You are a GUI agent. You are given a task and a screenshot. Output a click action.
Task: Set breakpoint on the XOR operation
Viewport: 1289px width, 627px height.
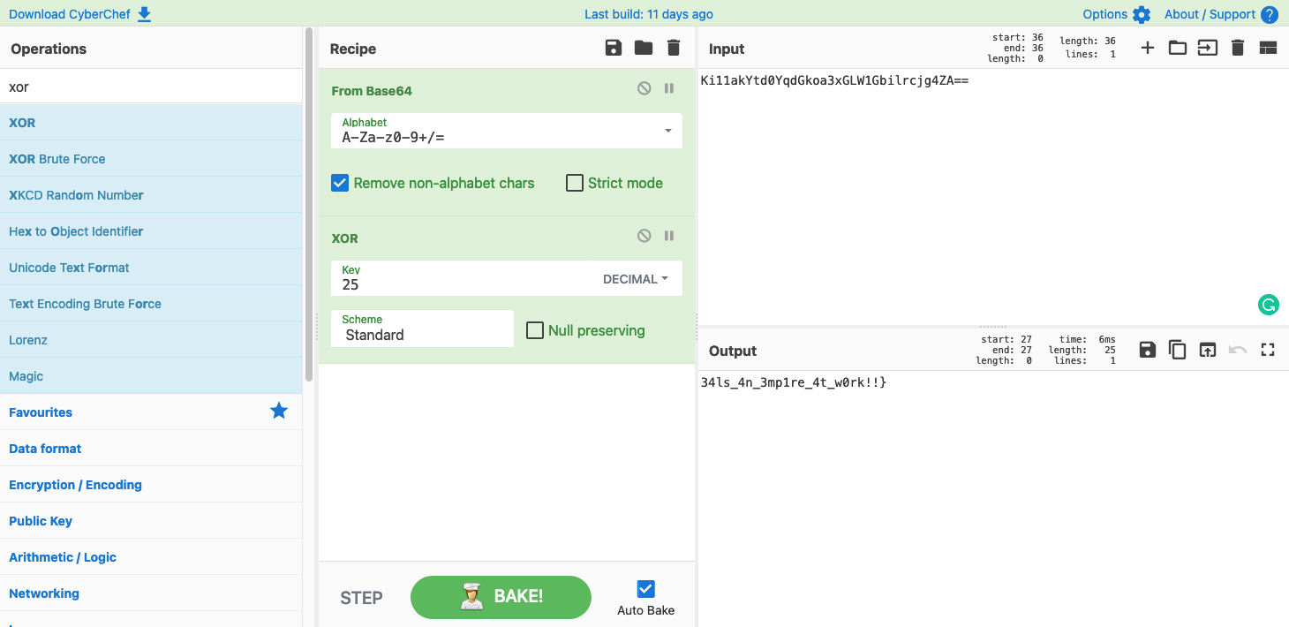(x=669, y=236)
